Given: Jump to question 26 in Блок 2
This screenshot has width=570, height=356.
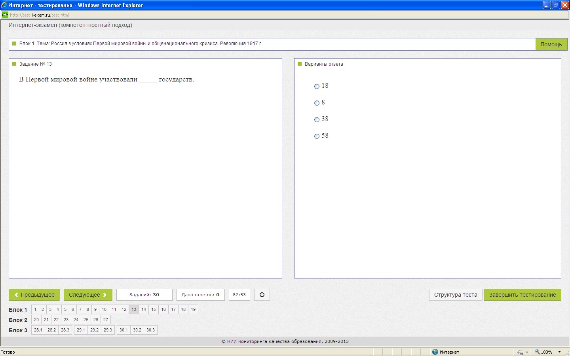Looking at the screenshot, I should (x=96, y=320).
